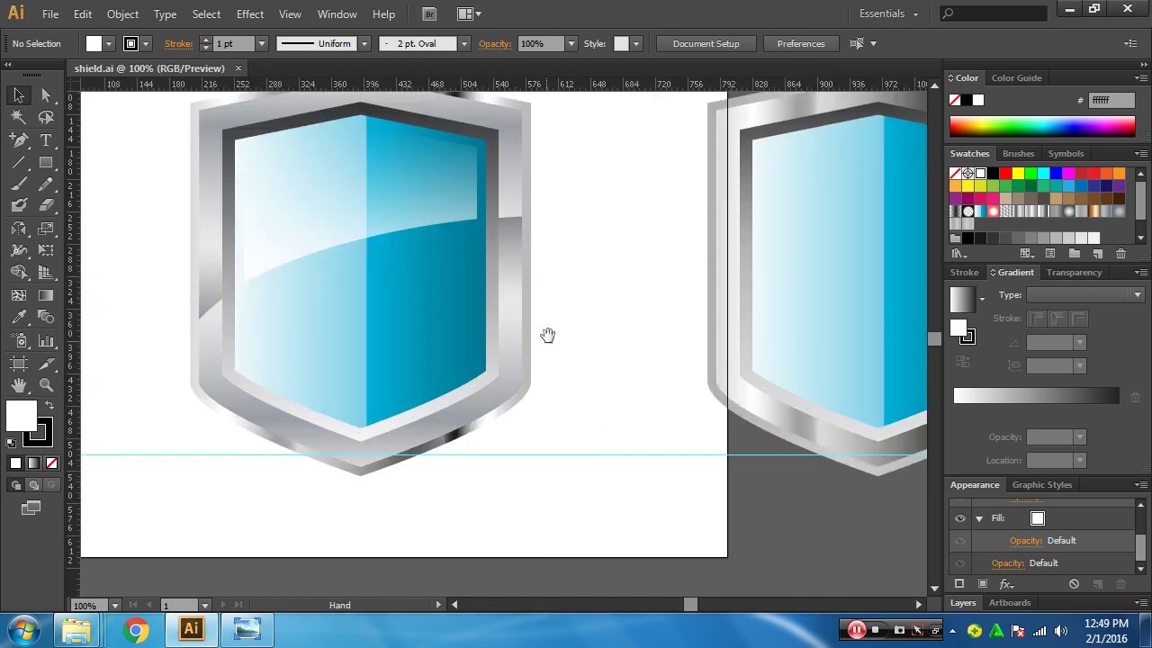This screenshot has width=1152, height=648.
Task: Enable Draw Normal mode
Action: [15, 485]
